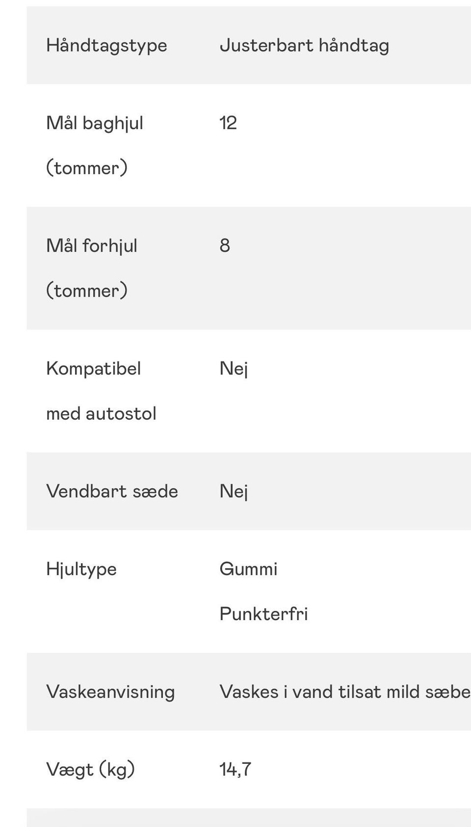
Task: Click (tommer) under Mål baghjul
Action: [x=87, y=168]
